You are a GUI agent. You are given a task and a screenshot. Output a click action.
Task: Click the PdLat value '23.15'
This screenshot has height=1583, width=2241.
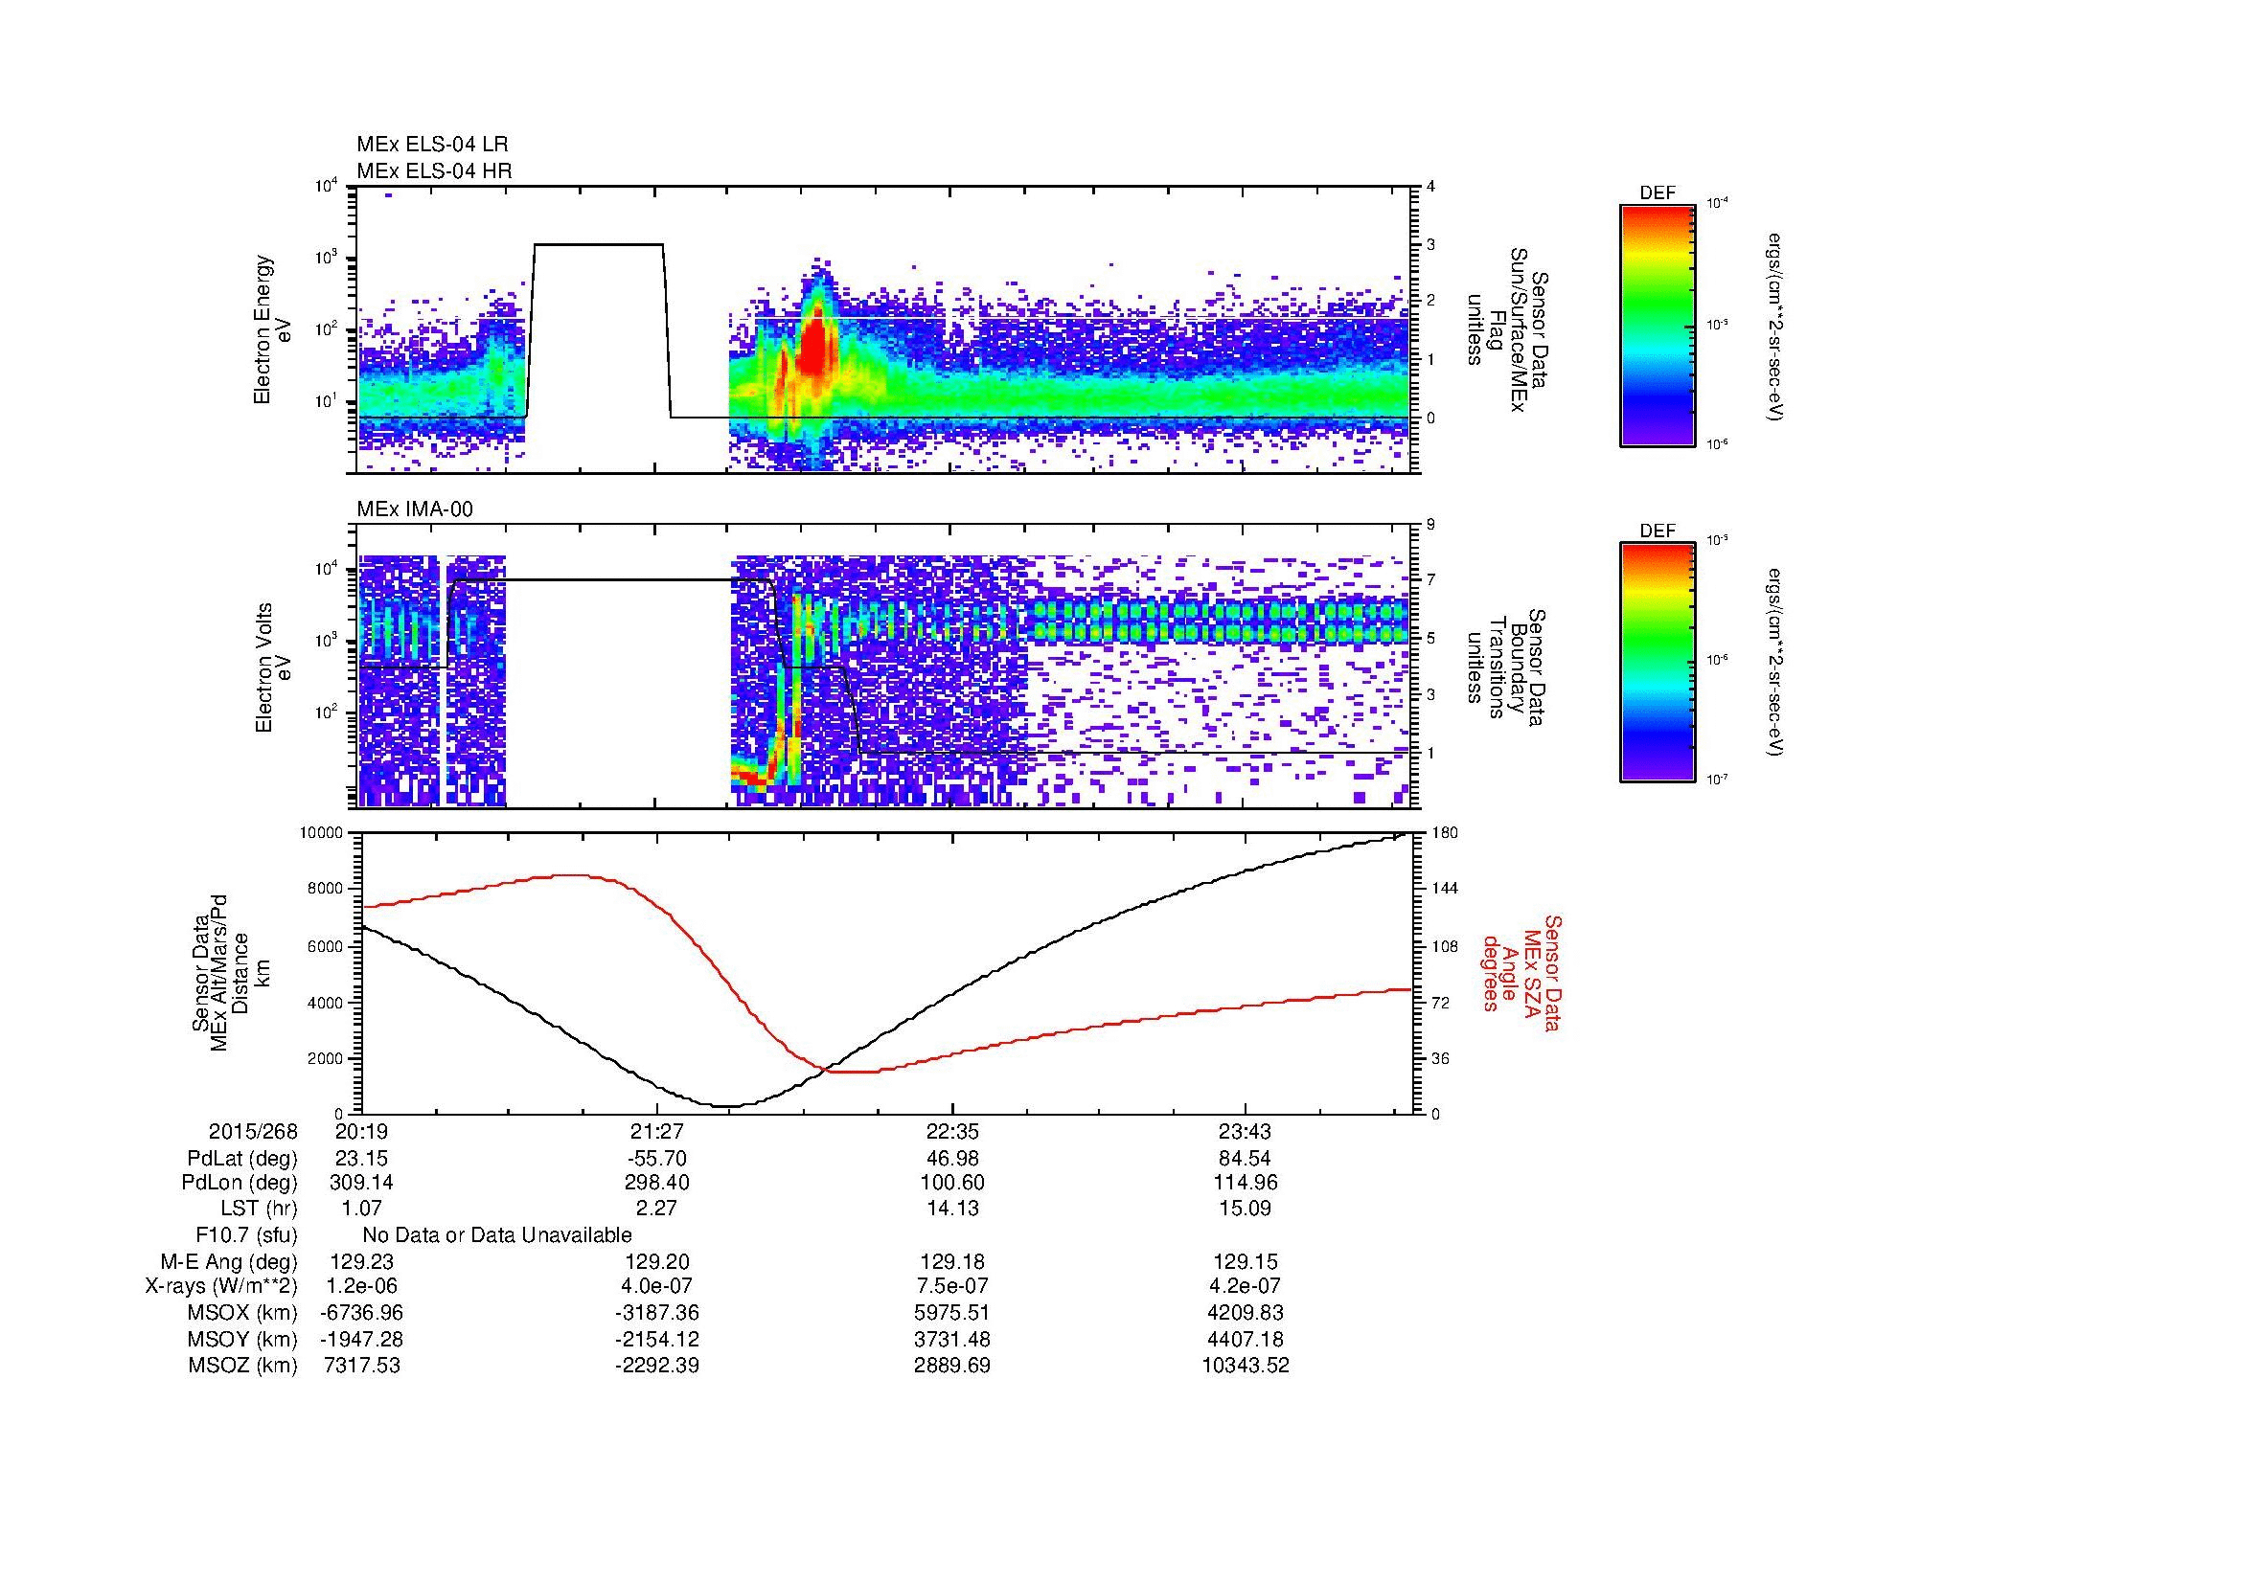(x=362, y=1159)
